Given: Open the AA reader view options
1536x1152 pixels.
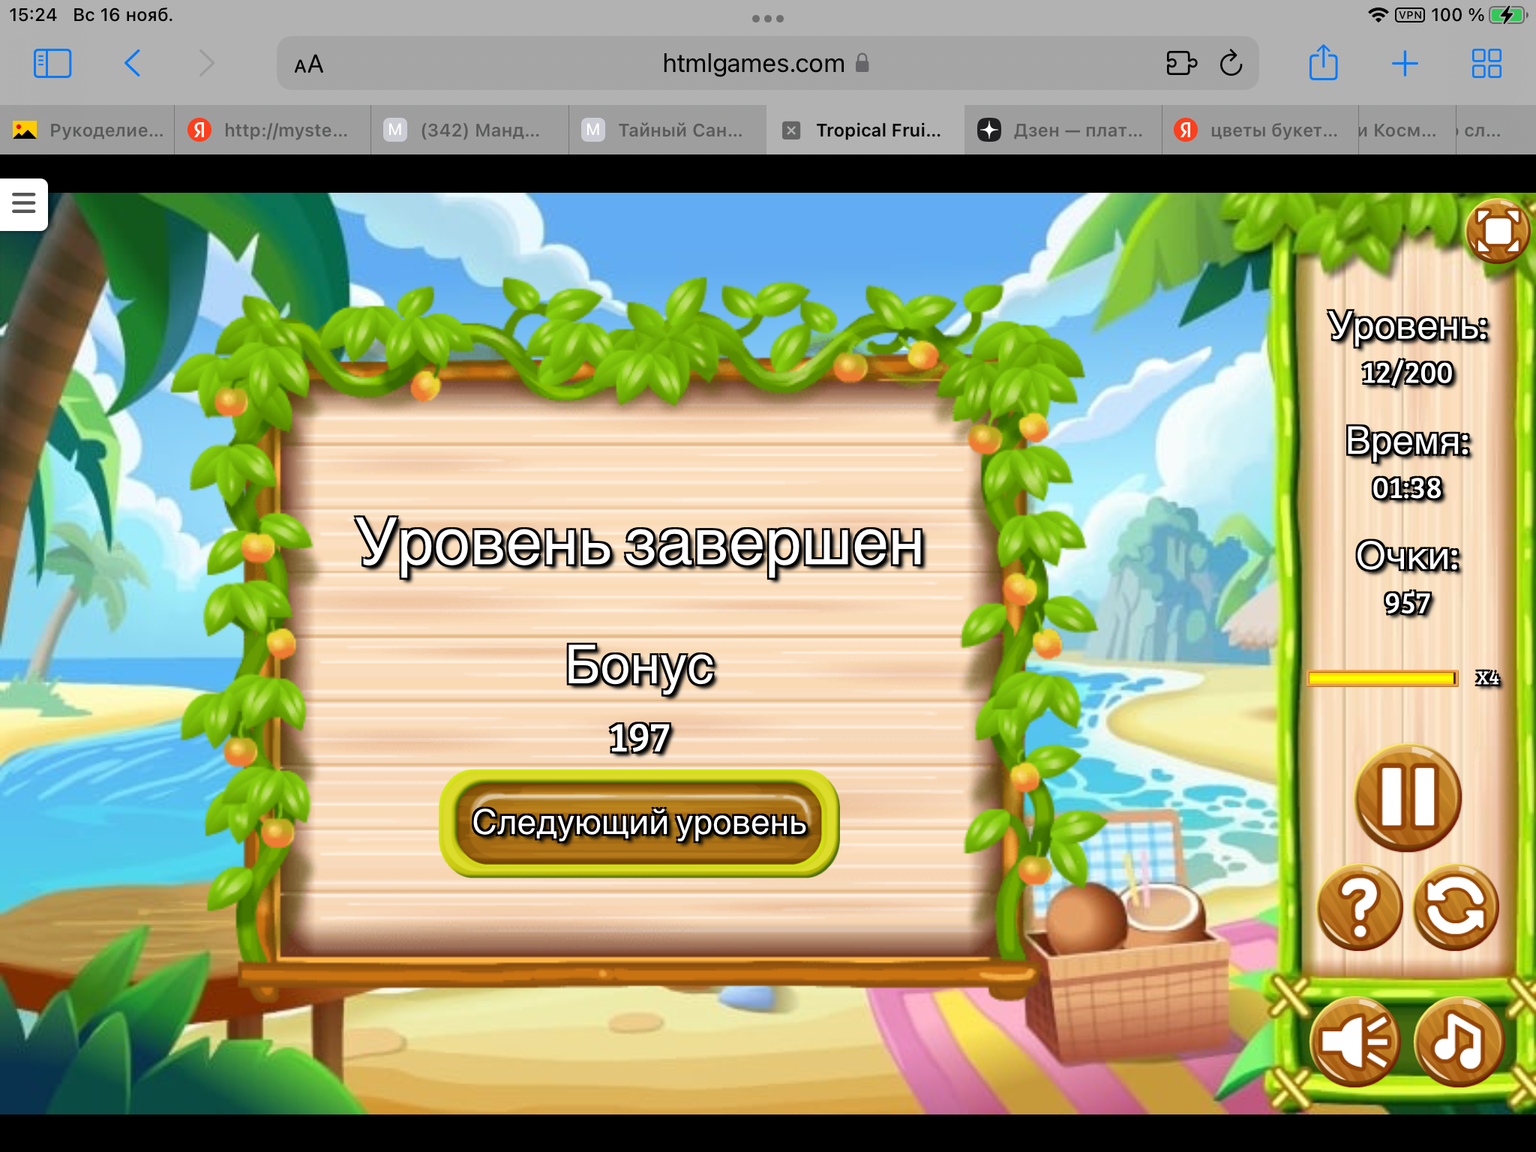Looking at the screenshot, I should click(308, 64).
